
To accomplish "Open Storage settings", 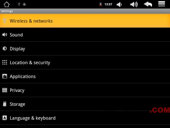I will click(85, 104).
